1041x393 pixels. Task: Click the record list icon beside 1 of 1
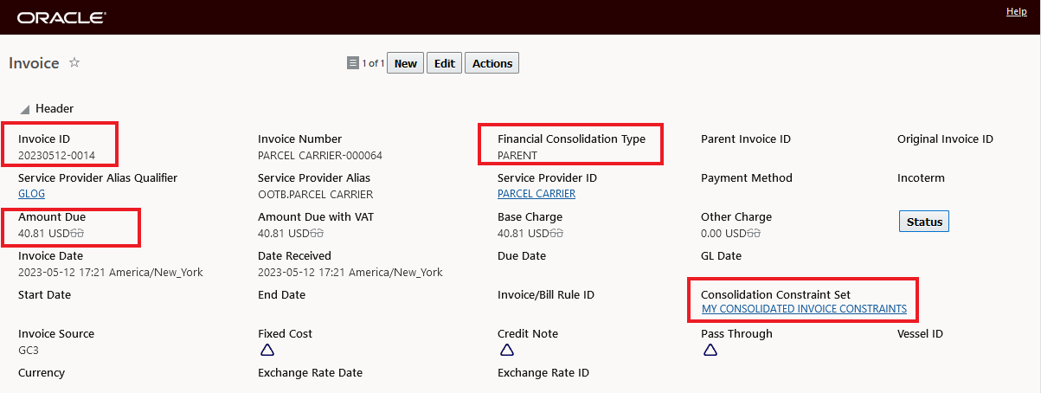(352, 63)
